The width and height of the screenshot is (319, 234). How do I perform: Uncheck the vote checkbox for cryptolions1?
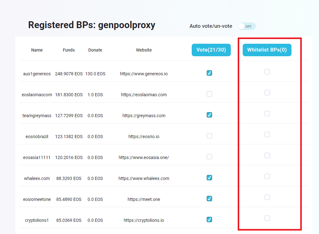pos(210,220)
